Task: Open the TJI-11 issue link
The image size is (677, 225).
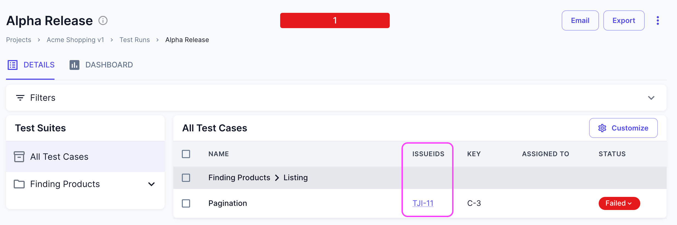Action: pyautogui.click(x=423, y=203)
